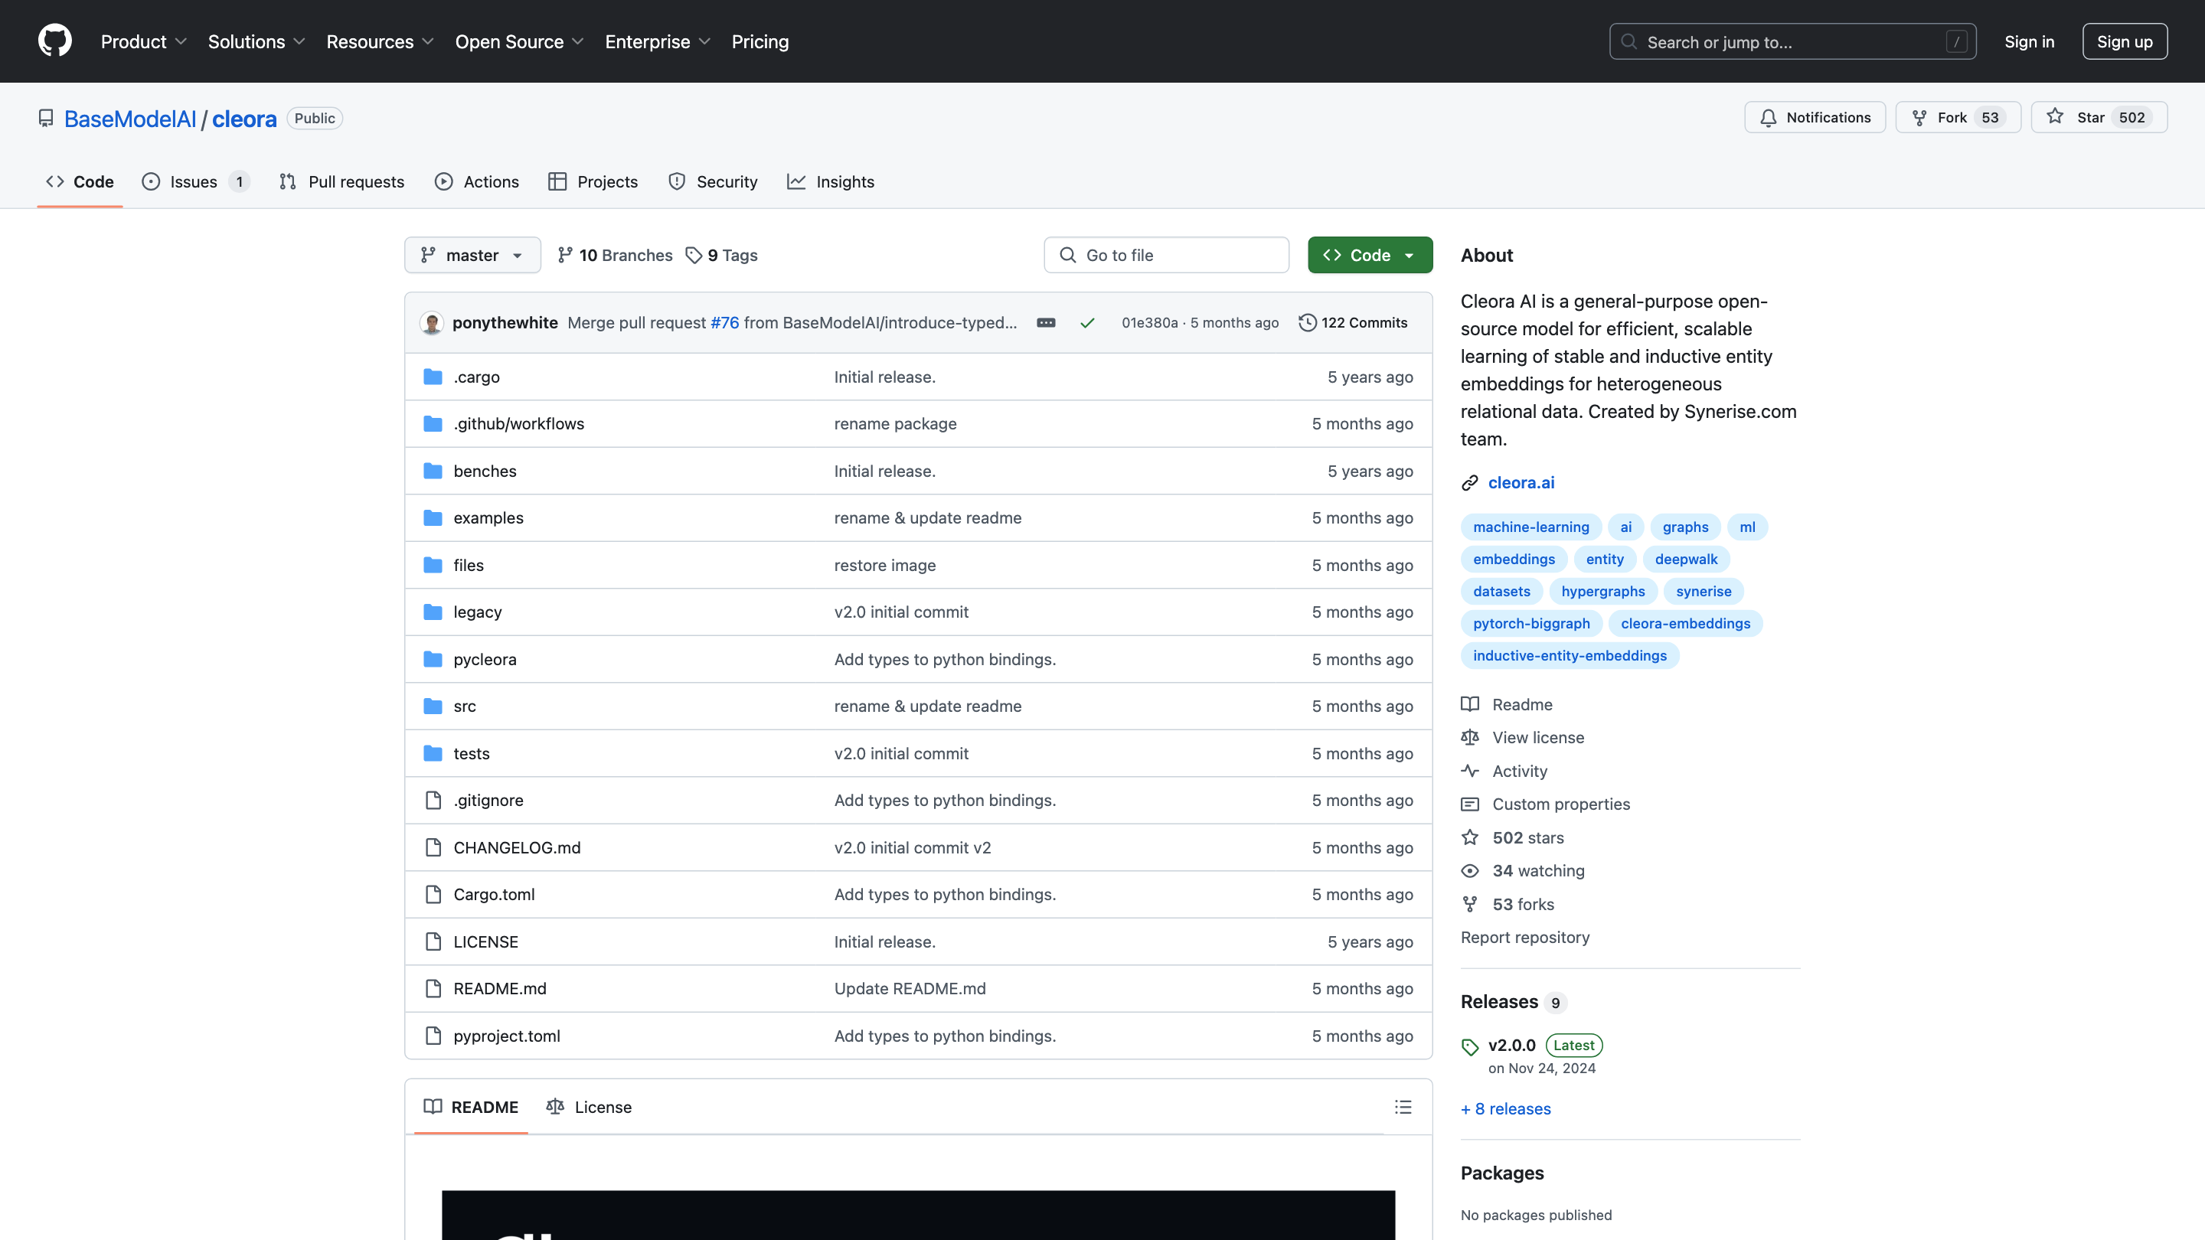Toggle repository Notifications bell

coord(1815,117)
